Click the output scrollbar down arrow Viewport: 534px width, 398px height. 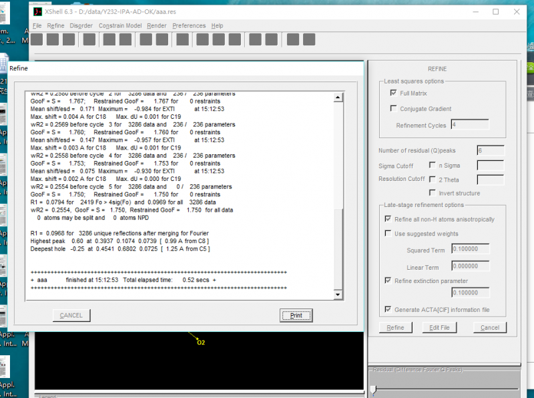338,294
